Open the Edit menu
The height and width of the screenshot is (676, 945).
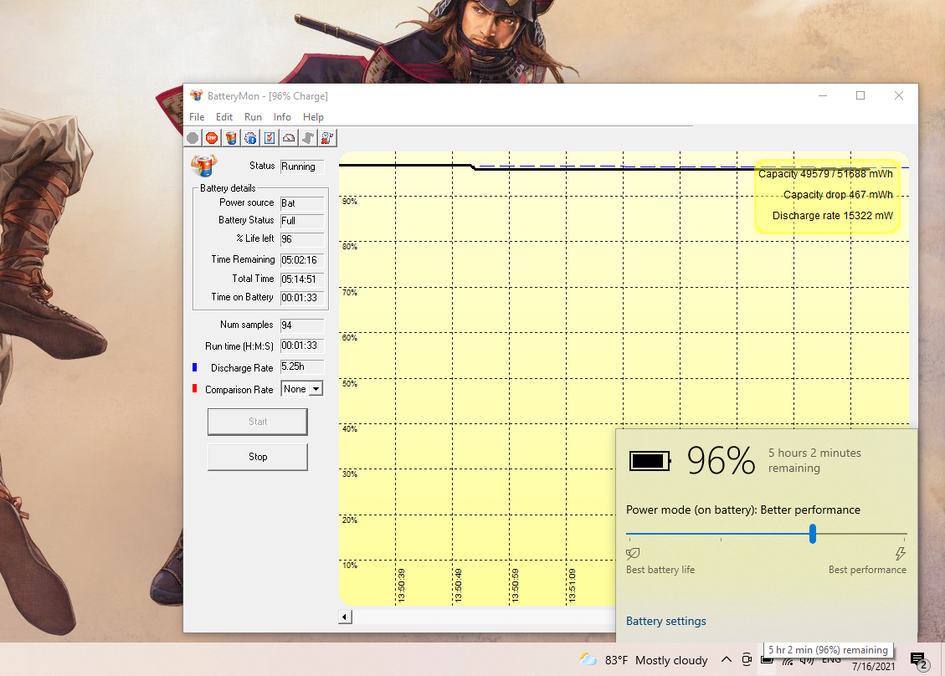point(224,117)
